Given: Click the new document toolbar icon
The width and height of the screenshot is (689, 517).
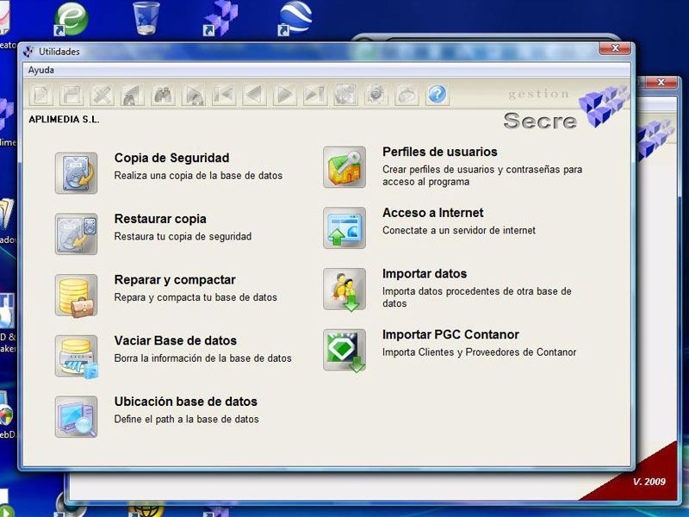Looking at the screenshot, I should 41,95.
